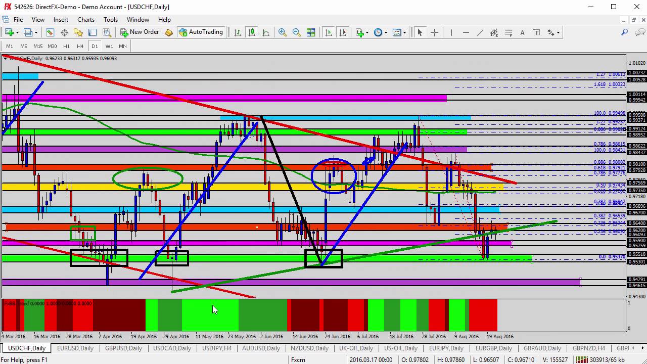The height and width of the screenshot is (364, 647).
Task: Open the Profiles icon
Action: (28, 32)
